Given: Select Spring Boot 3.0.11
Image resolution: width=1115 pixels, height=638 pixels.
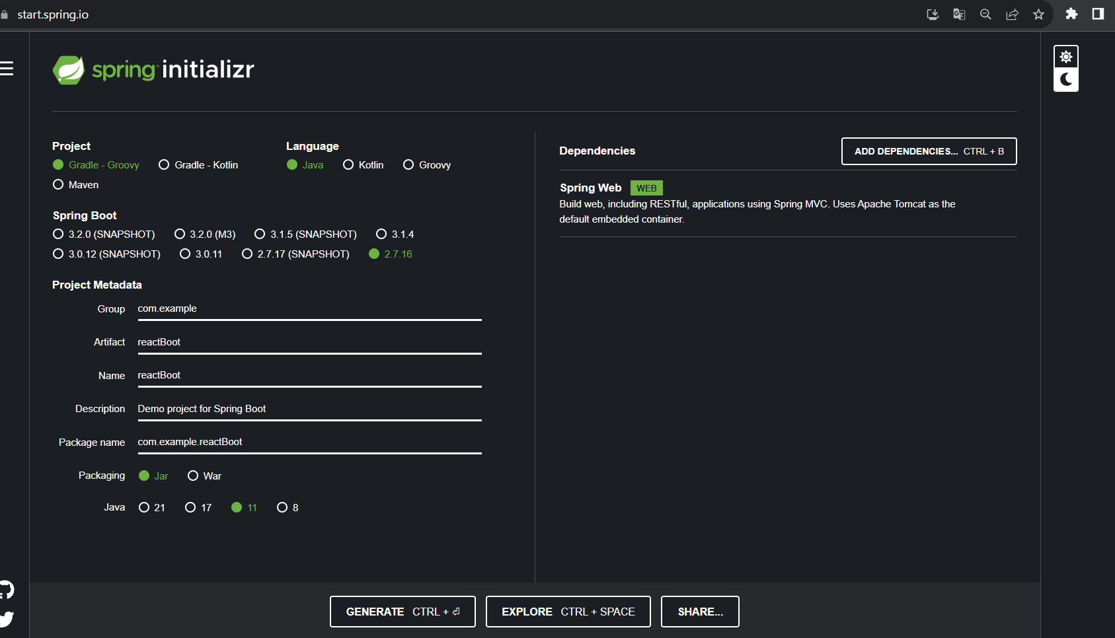Looking at the screenshot, I should pos(201,254).
